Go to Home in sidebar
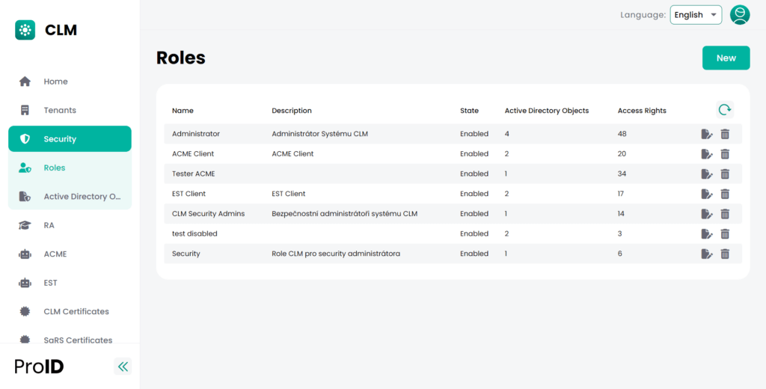 [x=70, y=82]
